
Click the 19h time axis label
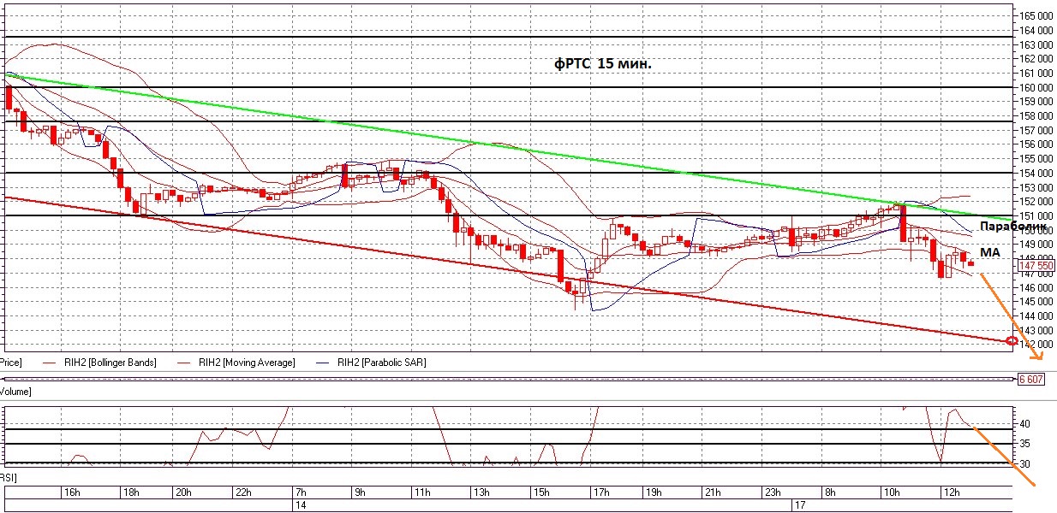point(653,492)
